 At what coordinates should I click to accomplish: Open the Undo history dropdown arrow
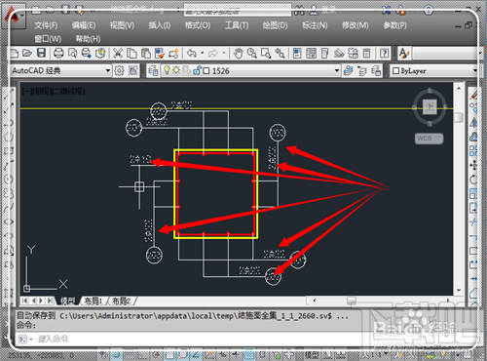tap(202, 53)
